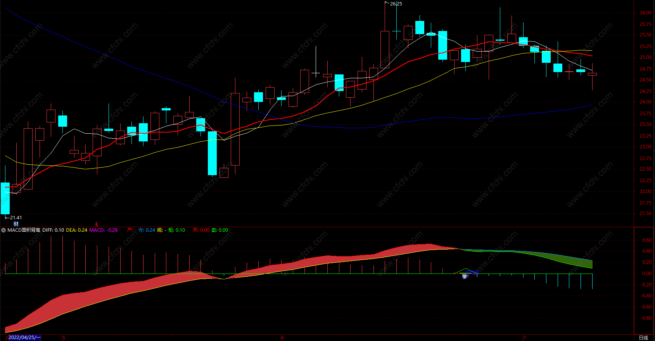Image resolution: width=655 pixels, height=341 pixels.
Task: Click the 矩: 0.10 reading
Action: [176, 230]
